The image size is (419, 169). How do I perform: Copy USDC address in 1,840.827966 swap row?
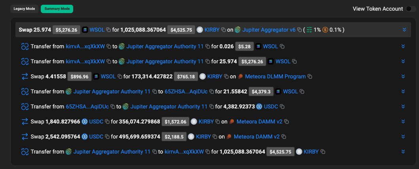click(x=107, y=122)
